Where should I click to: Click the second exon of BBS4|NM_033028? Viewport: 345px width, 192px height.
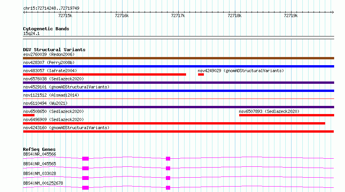click(168, 178)
